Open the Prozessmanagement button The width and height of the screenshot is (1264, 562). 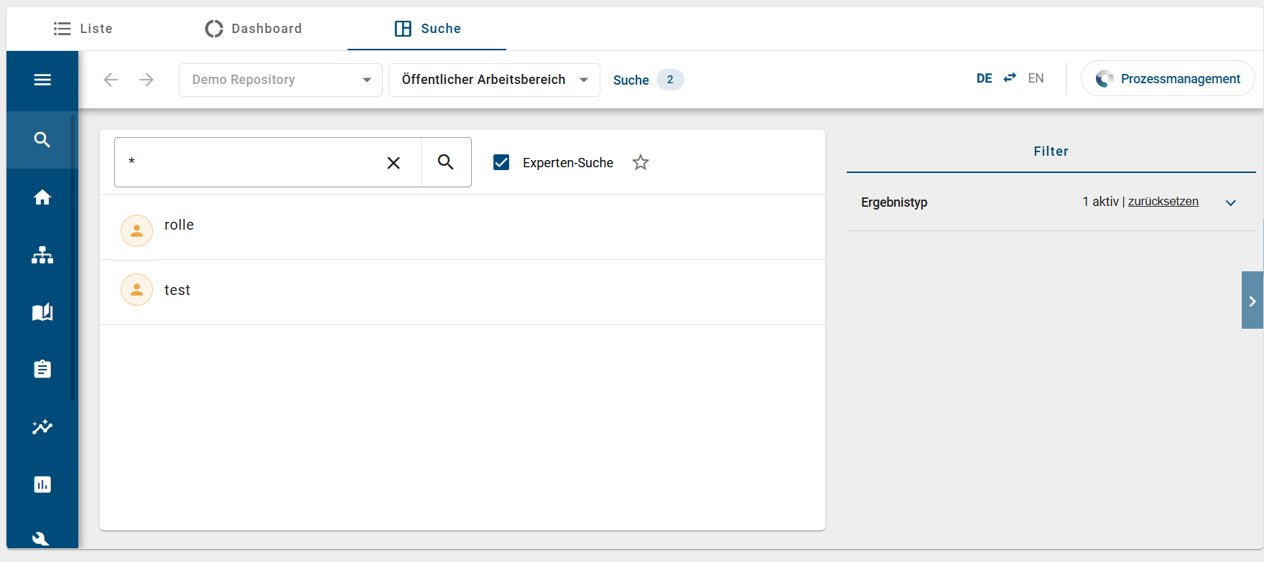point(1168,79)
